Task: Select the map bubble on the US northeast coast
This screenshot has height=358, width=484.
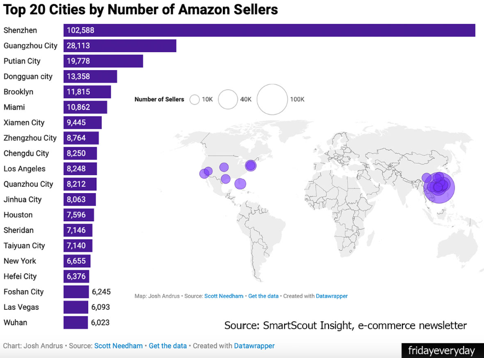Action: [251, 165]
